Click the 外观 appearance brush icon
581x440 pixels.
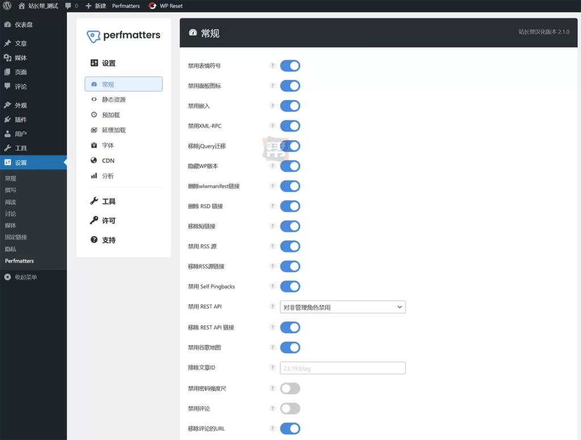coord(7,105)
